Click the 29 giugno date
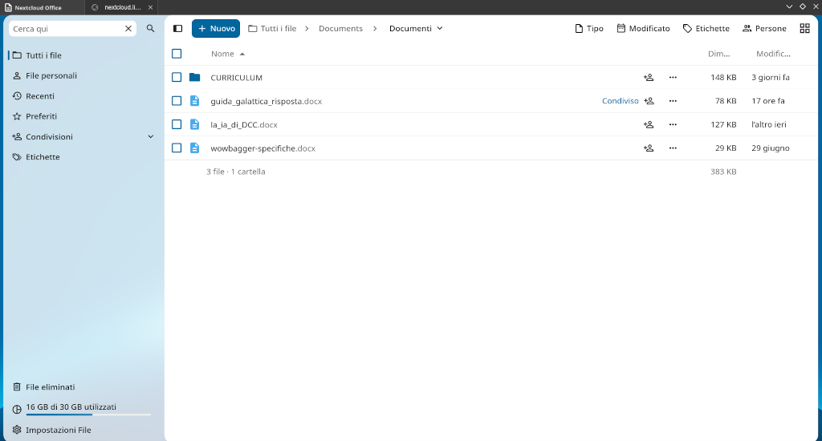The image size is (822, 441). pos(771,148)
